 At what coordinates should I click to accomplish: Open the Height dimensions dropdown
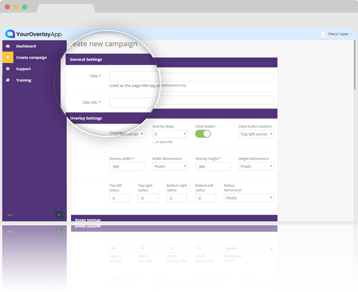[256, 167]
